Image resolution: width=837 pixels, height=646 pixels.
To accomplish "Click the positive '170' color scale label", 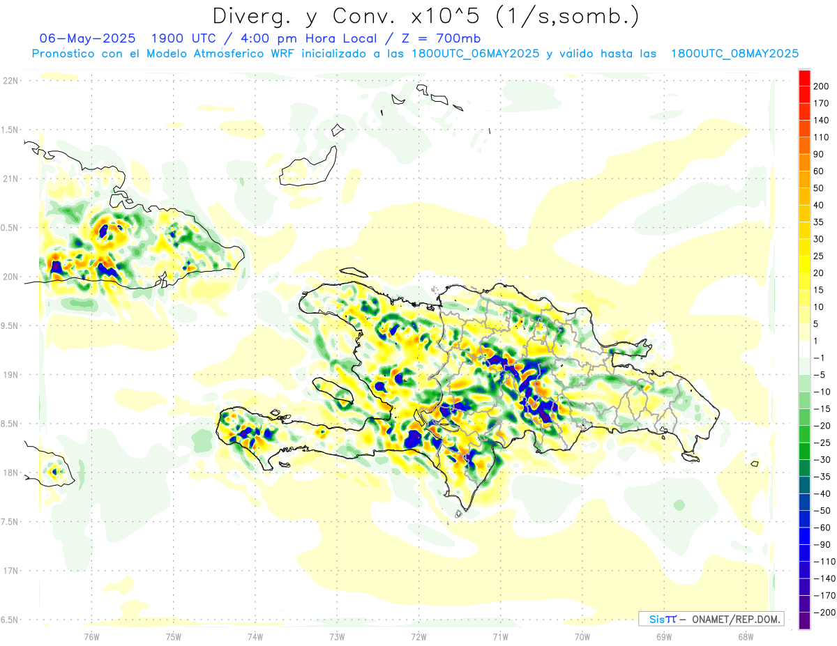I will tap(822, 103).
